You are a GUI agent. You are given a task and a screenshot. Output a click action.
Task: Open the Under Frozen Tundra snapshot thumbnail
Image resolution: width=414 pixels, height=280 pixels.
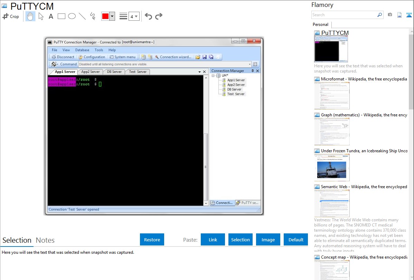[332, 167]
